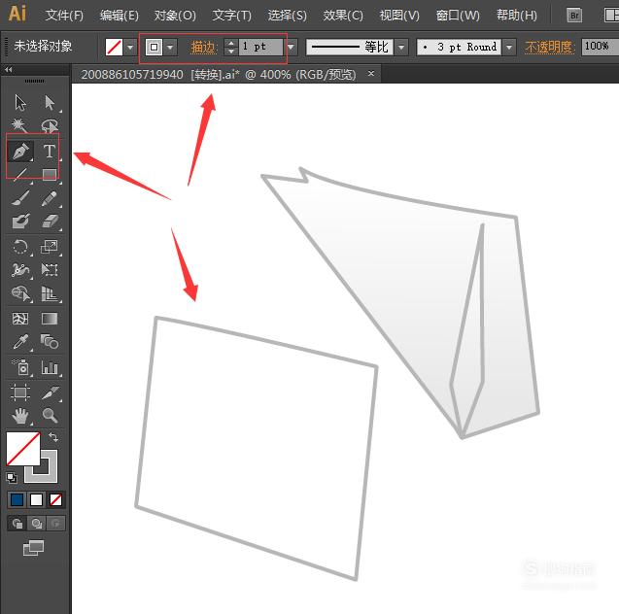Select the Shape Builder tool
Image resolution: width=619 pixels, height=614 pixels.
point(20,293)
